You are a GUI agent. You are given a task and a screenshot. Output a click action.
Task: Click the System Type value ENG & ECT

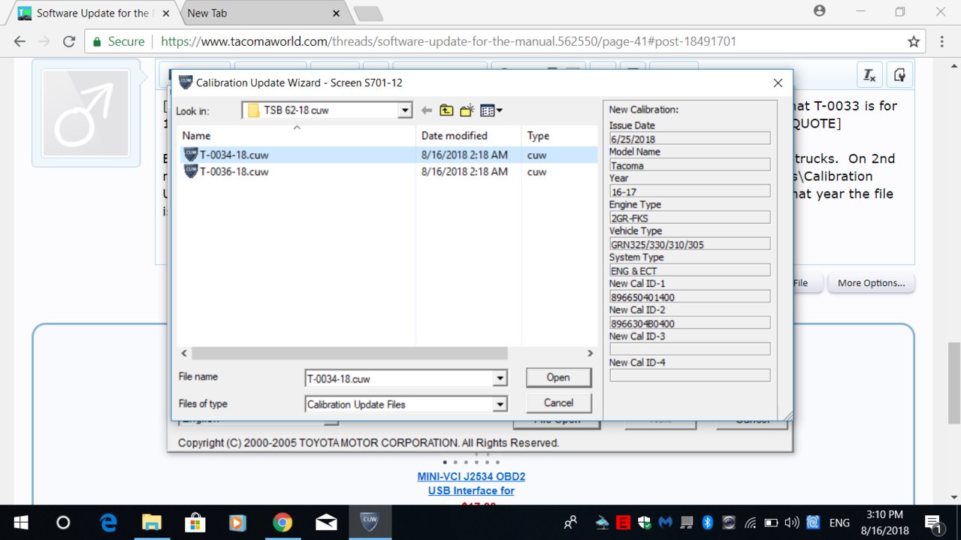690,270
